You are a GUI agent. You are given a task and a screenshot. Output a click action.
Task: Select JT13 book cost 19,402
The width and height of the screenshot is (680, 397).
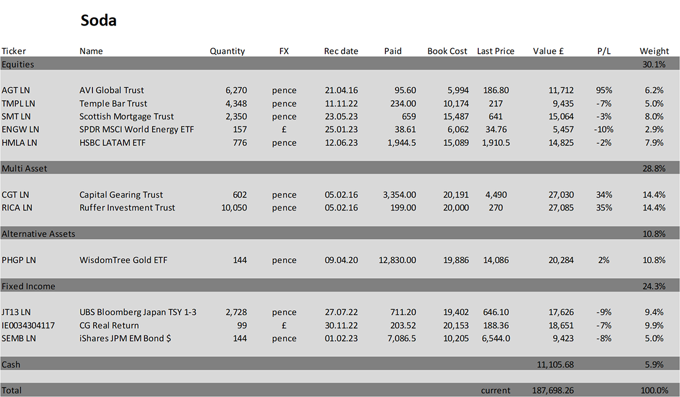456,312
